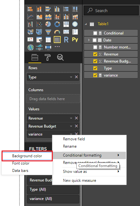Remove Revenue from Values with X
The width and height of the screenshot is (140, 206).
[x=76, y=118]
